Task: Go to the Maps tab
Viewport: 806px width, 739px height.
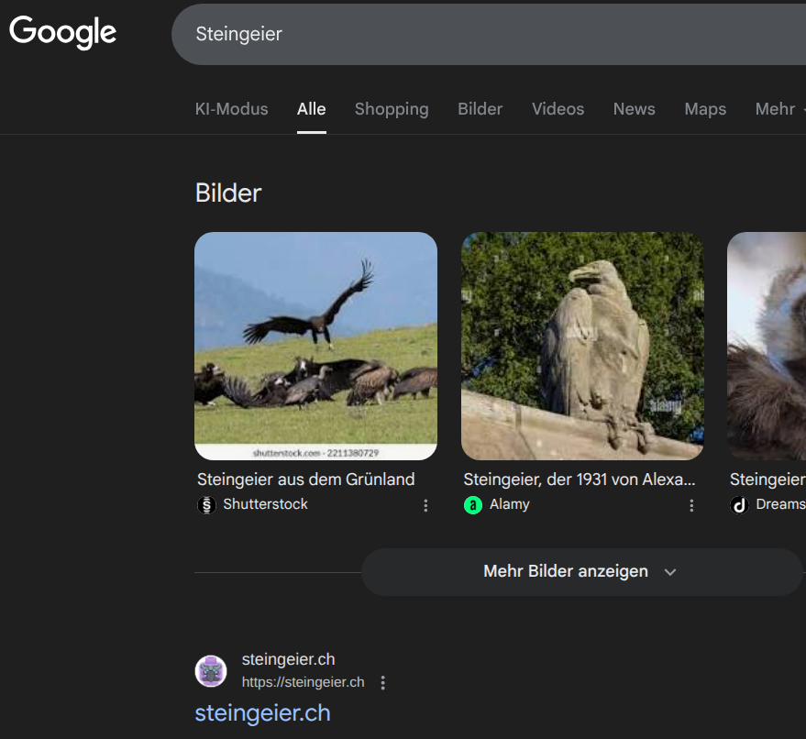Action: pyautogui.click(x=705, y=109)
